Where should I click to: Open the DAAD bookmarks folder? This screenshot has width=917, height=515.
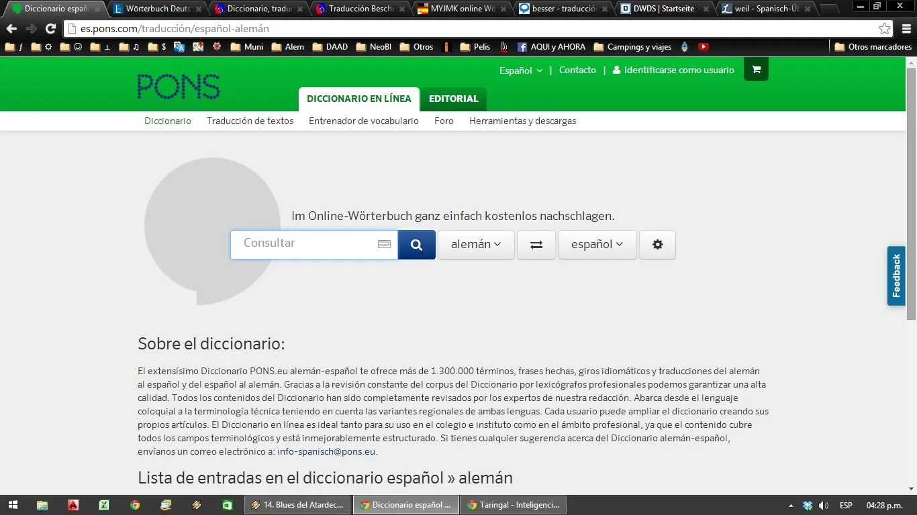point(330,47)
